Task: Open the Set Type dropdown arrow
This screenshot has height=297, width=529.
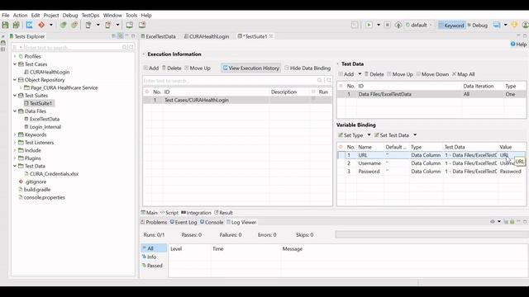Action: point(369,135)
